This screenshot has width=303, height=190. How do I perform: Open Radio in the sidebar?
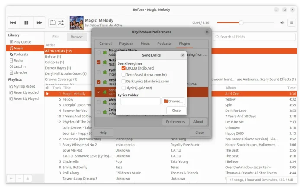[16, 60]
